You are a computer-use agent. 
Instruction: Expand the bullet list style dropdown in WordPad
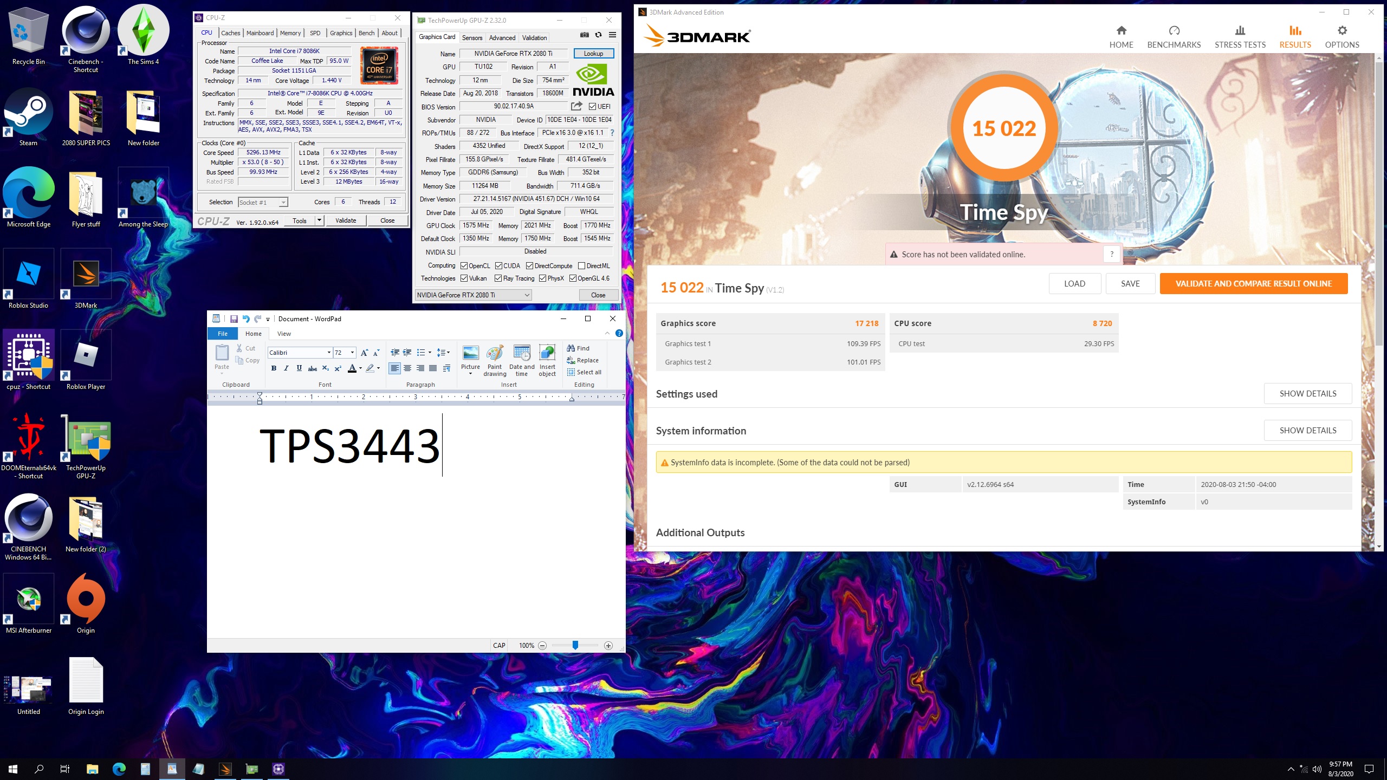tap(430, 353)
